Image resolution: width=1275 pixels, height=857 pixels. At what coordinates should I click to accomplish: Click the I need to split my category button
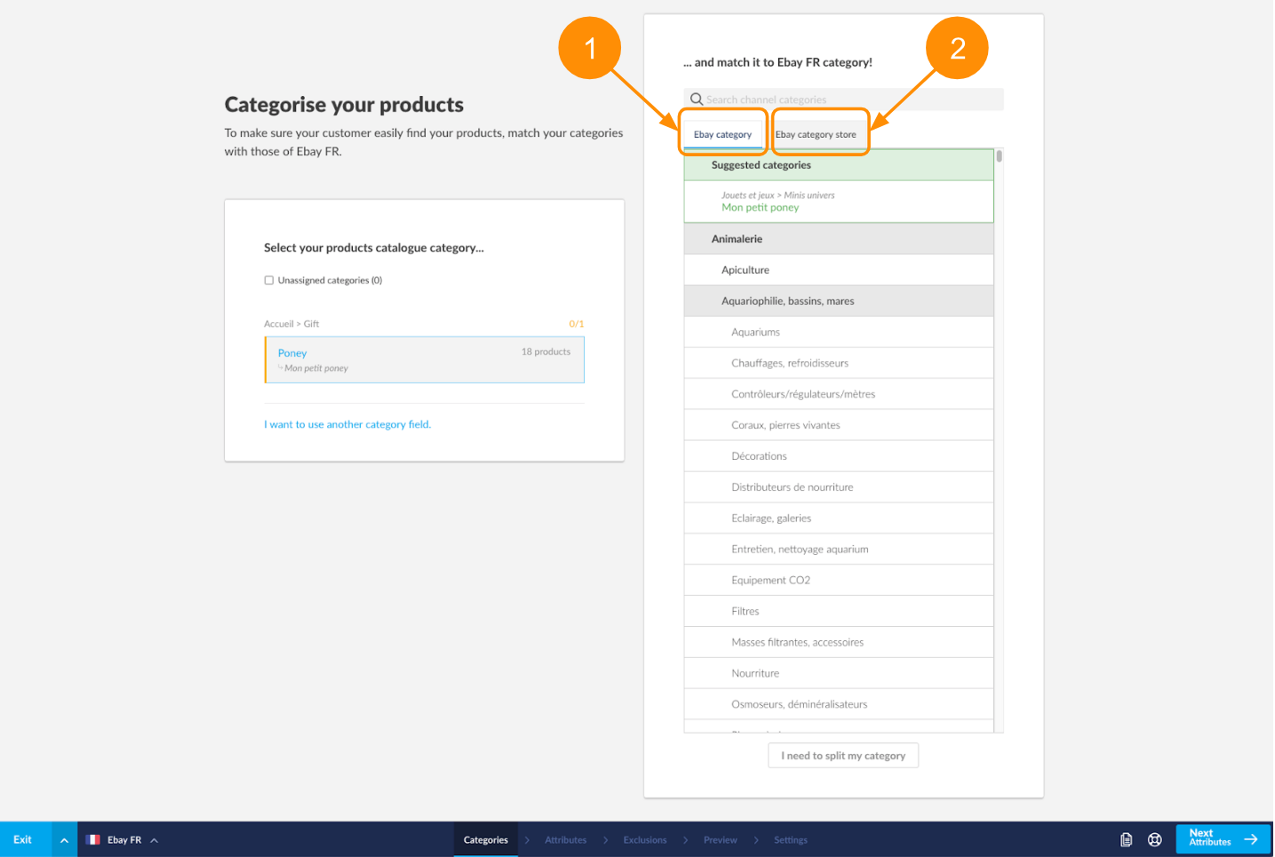842,756
